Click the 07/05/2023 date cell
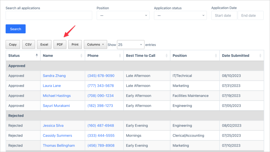Screen dimensions: 270x152 [242, 106]
